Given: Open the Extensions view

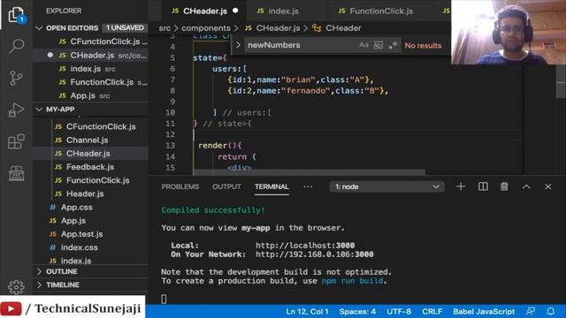Looking at the screenshot, I should point(16,141).
